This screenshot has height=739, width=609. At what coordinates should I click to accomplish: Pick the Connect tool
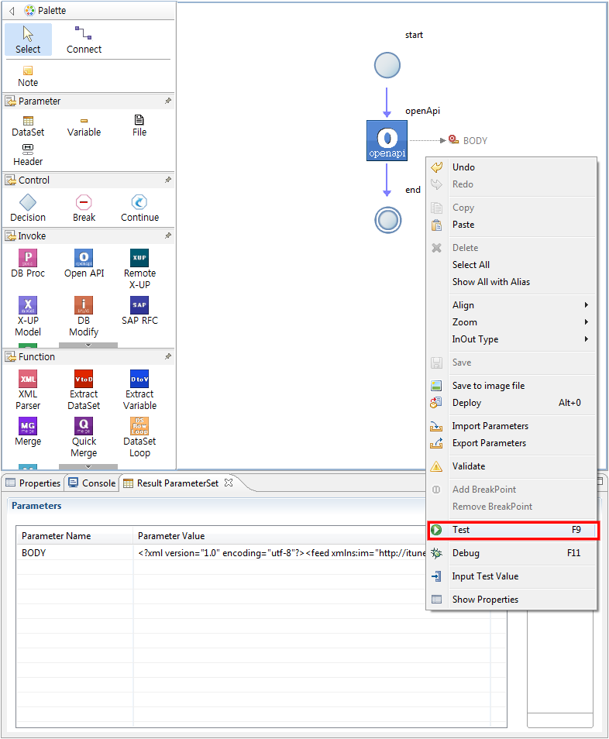tap(84, 40)
